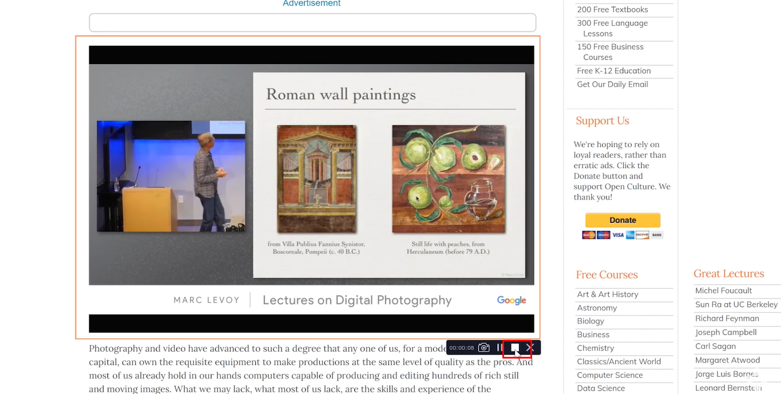Open Data Science courses link

[x=601, y=388]
